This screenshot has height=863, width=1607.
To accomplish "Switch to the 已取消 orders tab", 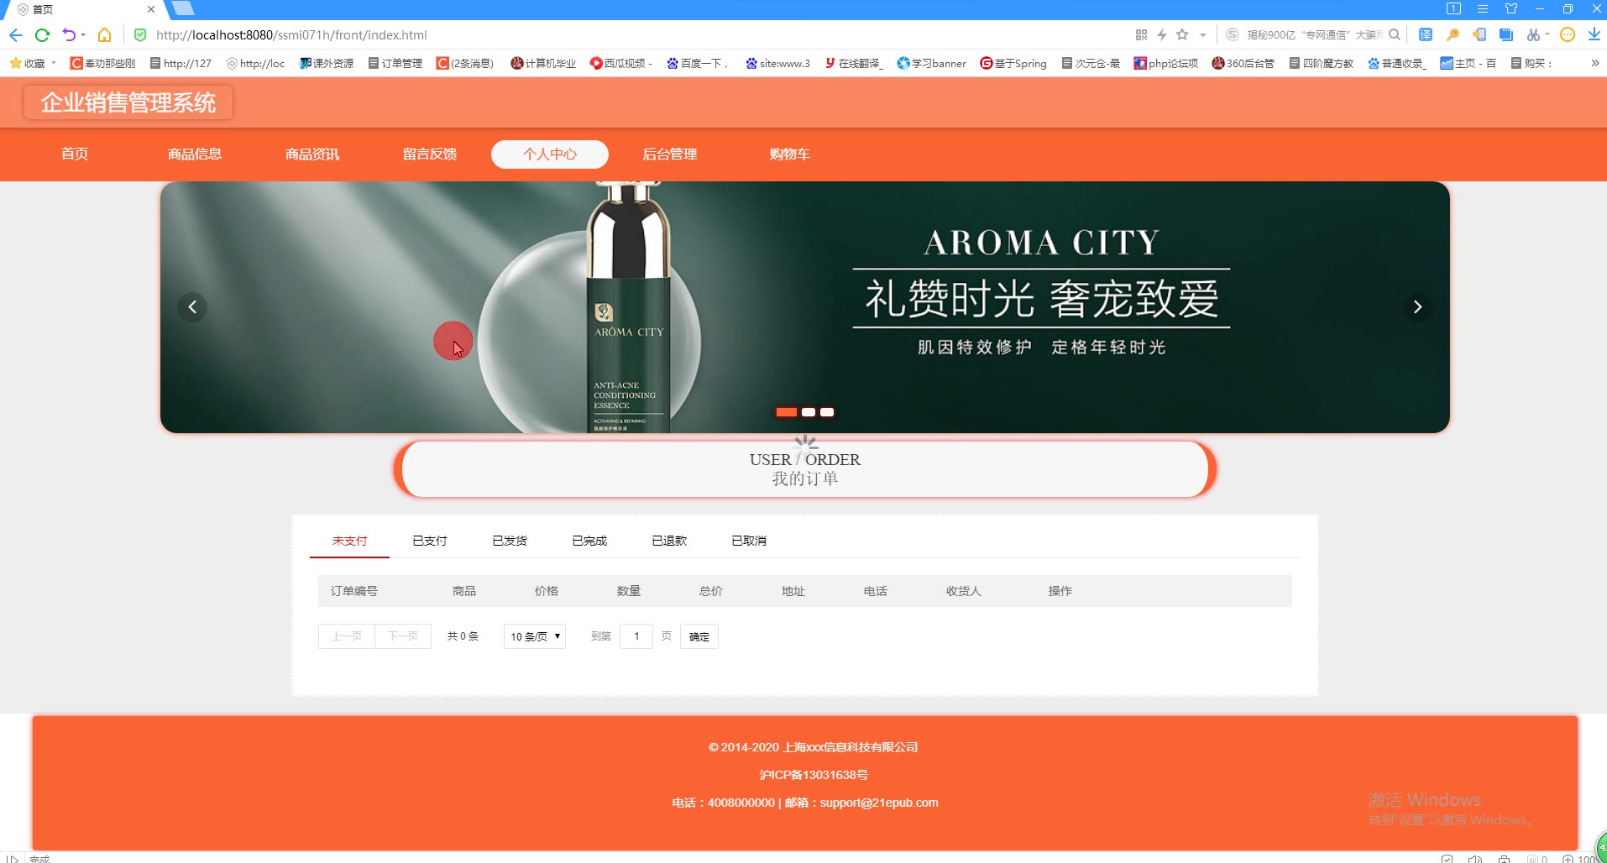I will click(749, 541).
